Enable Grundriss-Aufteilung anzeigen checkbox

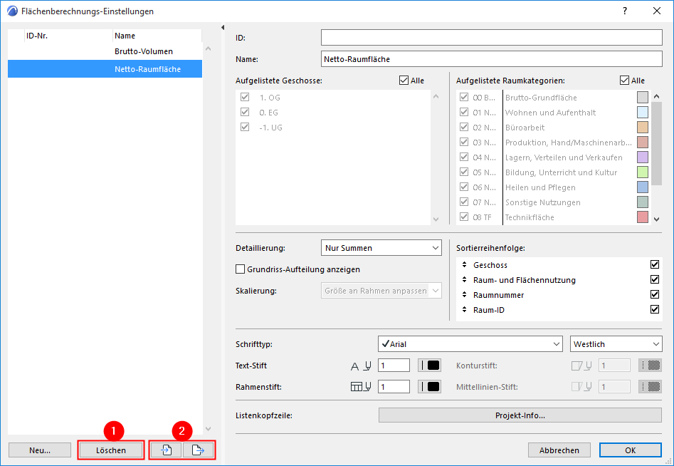pos(241,269)
